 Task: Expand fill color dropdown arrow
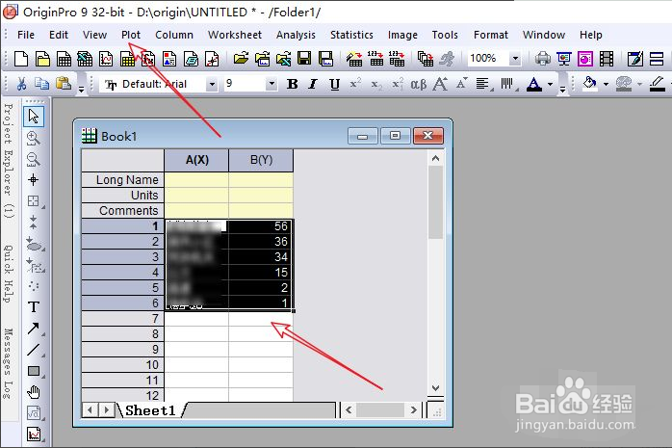click(x=606, y=85)
